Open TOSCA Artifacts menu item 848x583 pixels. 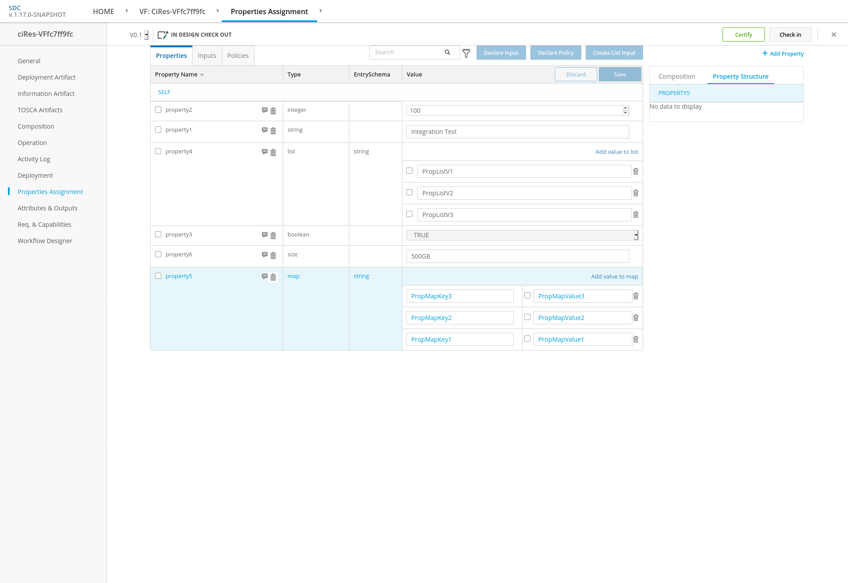[x=40, y=110]
